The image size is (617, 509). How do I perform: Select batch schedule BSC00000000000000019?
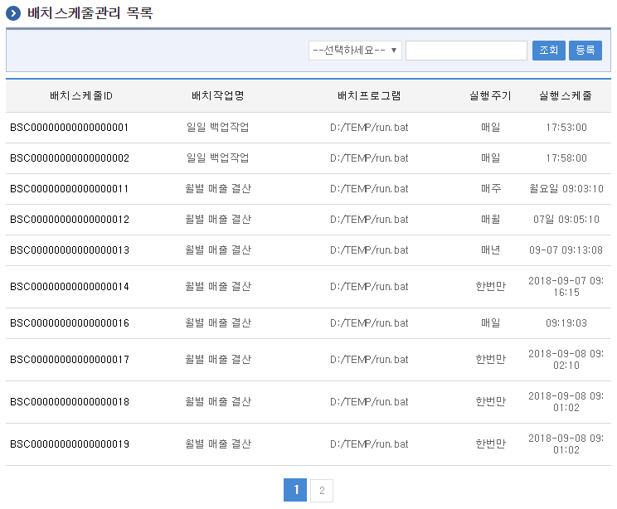[x=70, y=444]
